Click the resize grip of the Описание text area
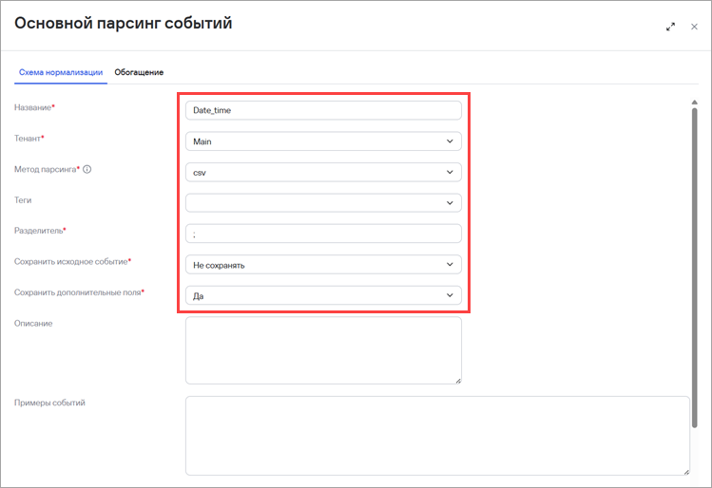This screenshot has height=488, width=712. pyautogui.click(x=458, y=381)
